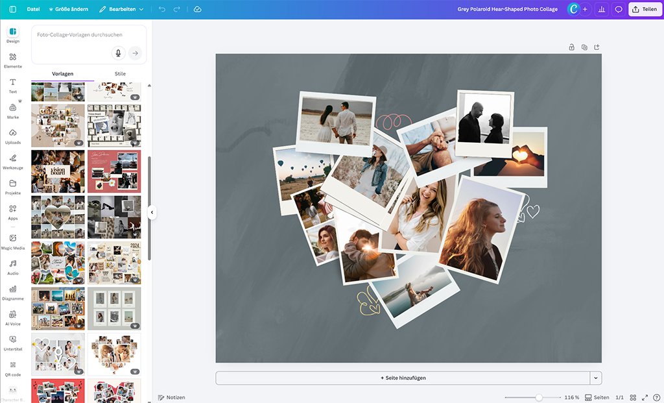Viewport: 664px width, 403px height.
Task: Click the Notizen button at bottom left
Action: 171,397
